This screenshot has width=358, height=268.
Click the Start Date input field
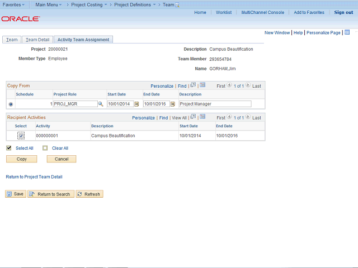tap(120, 104)
